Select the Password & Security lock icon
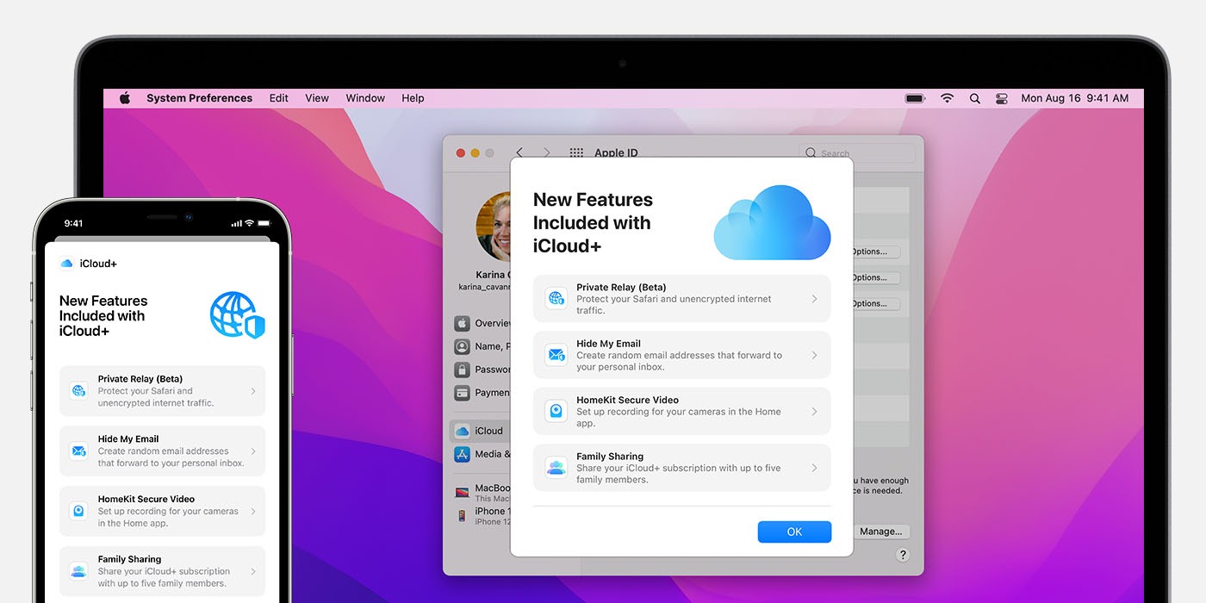 [x=462, y=369]
